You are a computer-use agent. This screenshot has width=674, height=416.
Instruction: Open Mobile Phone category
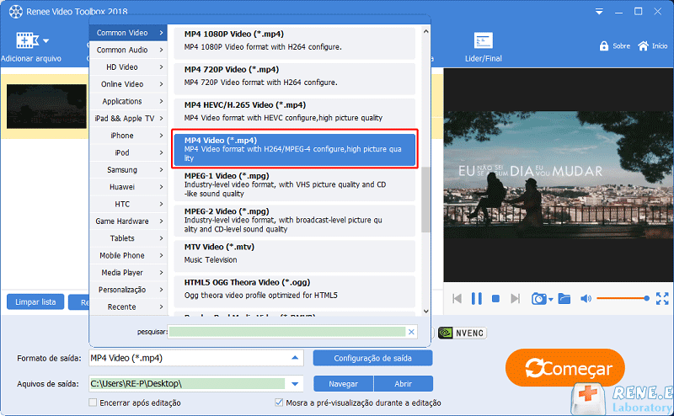pyautogui.click(x=128, y=256)
